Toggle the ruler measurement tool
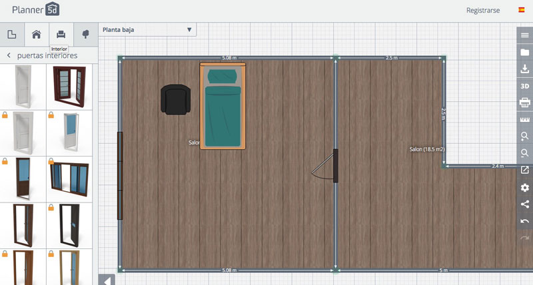Viewport: 533px width, 285px height. (x=524, y=120)
